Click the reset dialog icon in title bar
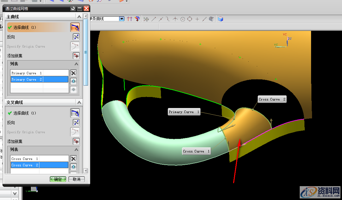The height and width of the screenshot is (200, 342). pos(73,9)
